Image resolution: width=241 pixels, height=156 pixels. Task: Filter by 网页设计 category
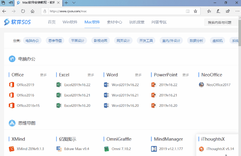coord(123,41)
